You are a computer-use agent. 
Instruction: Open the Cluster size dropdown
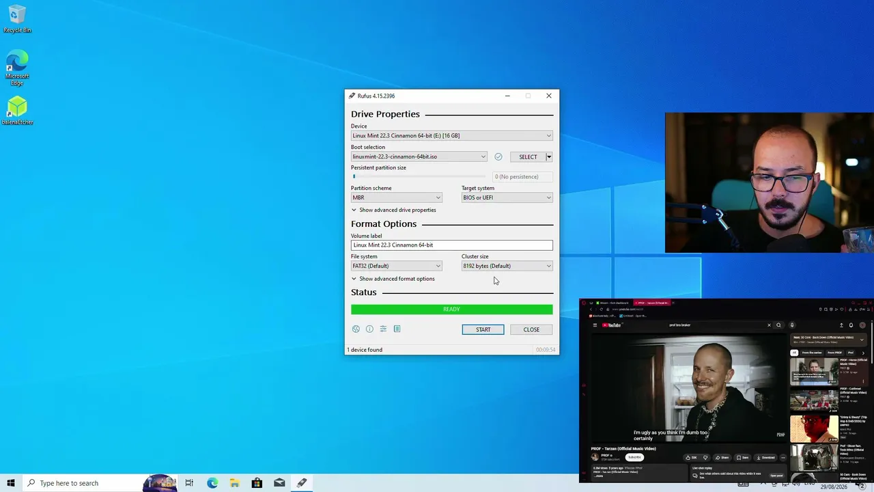(x=507, y=266)
